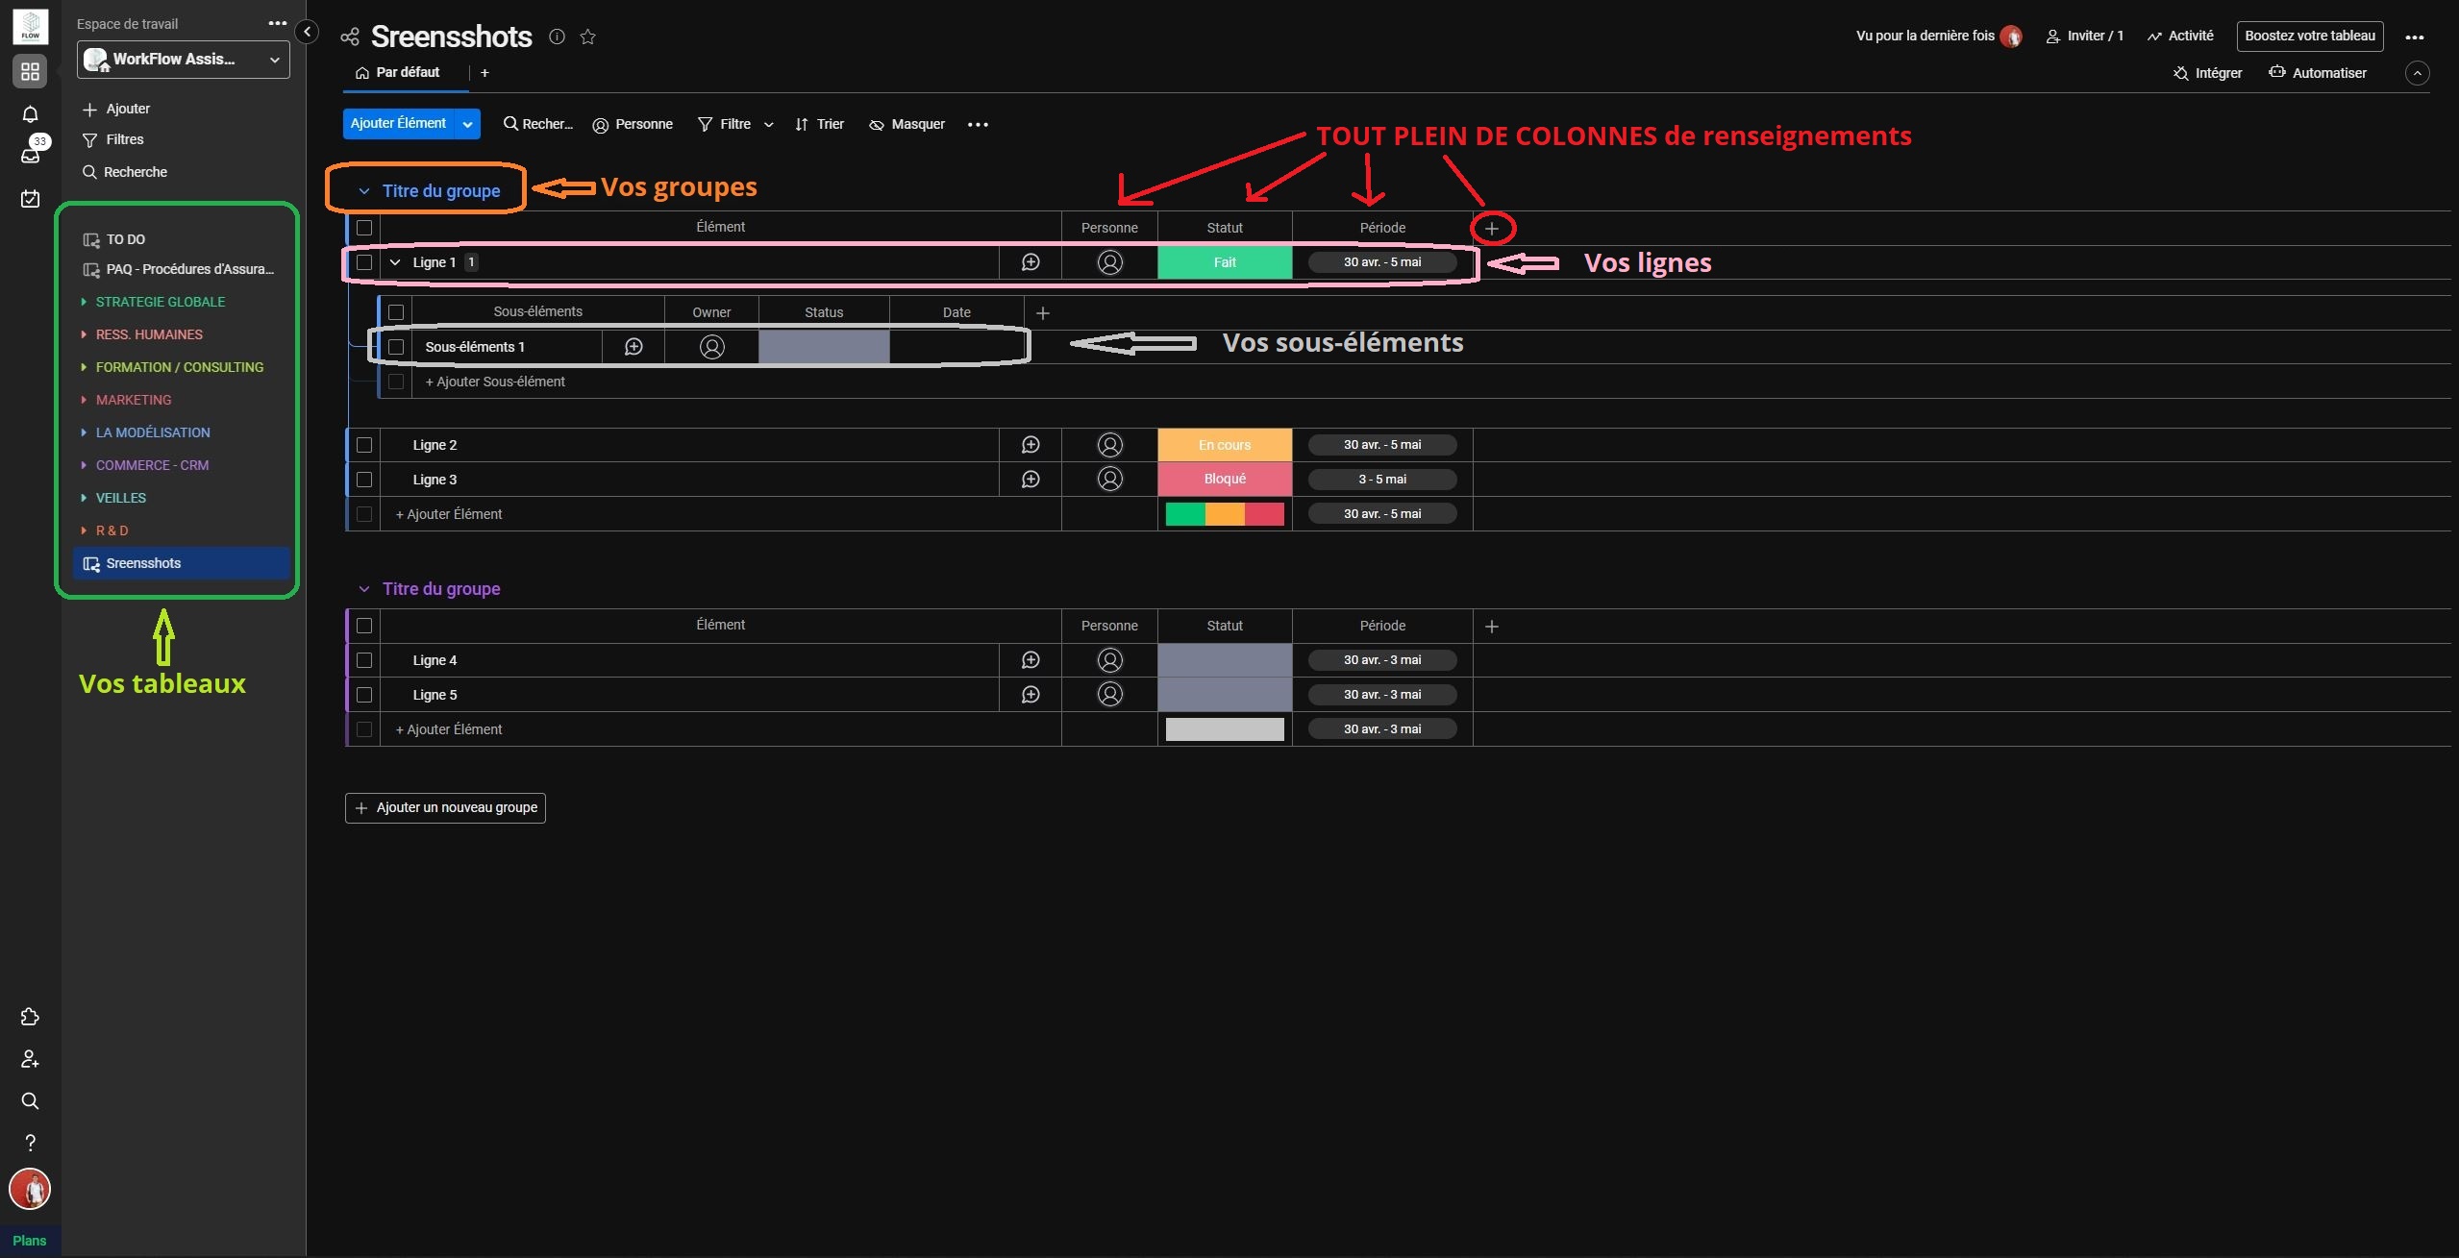Viewport: 2459px width, 1258px height.
Task: Open the inbox with 33 unread items
Action: (x=31, y=154)
